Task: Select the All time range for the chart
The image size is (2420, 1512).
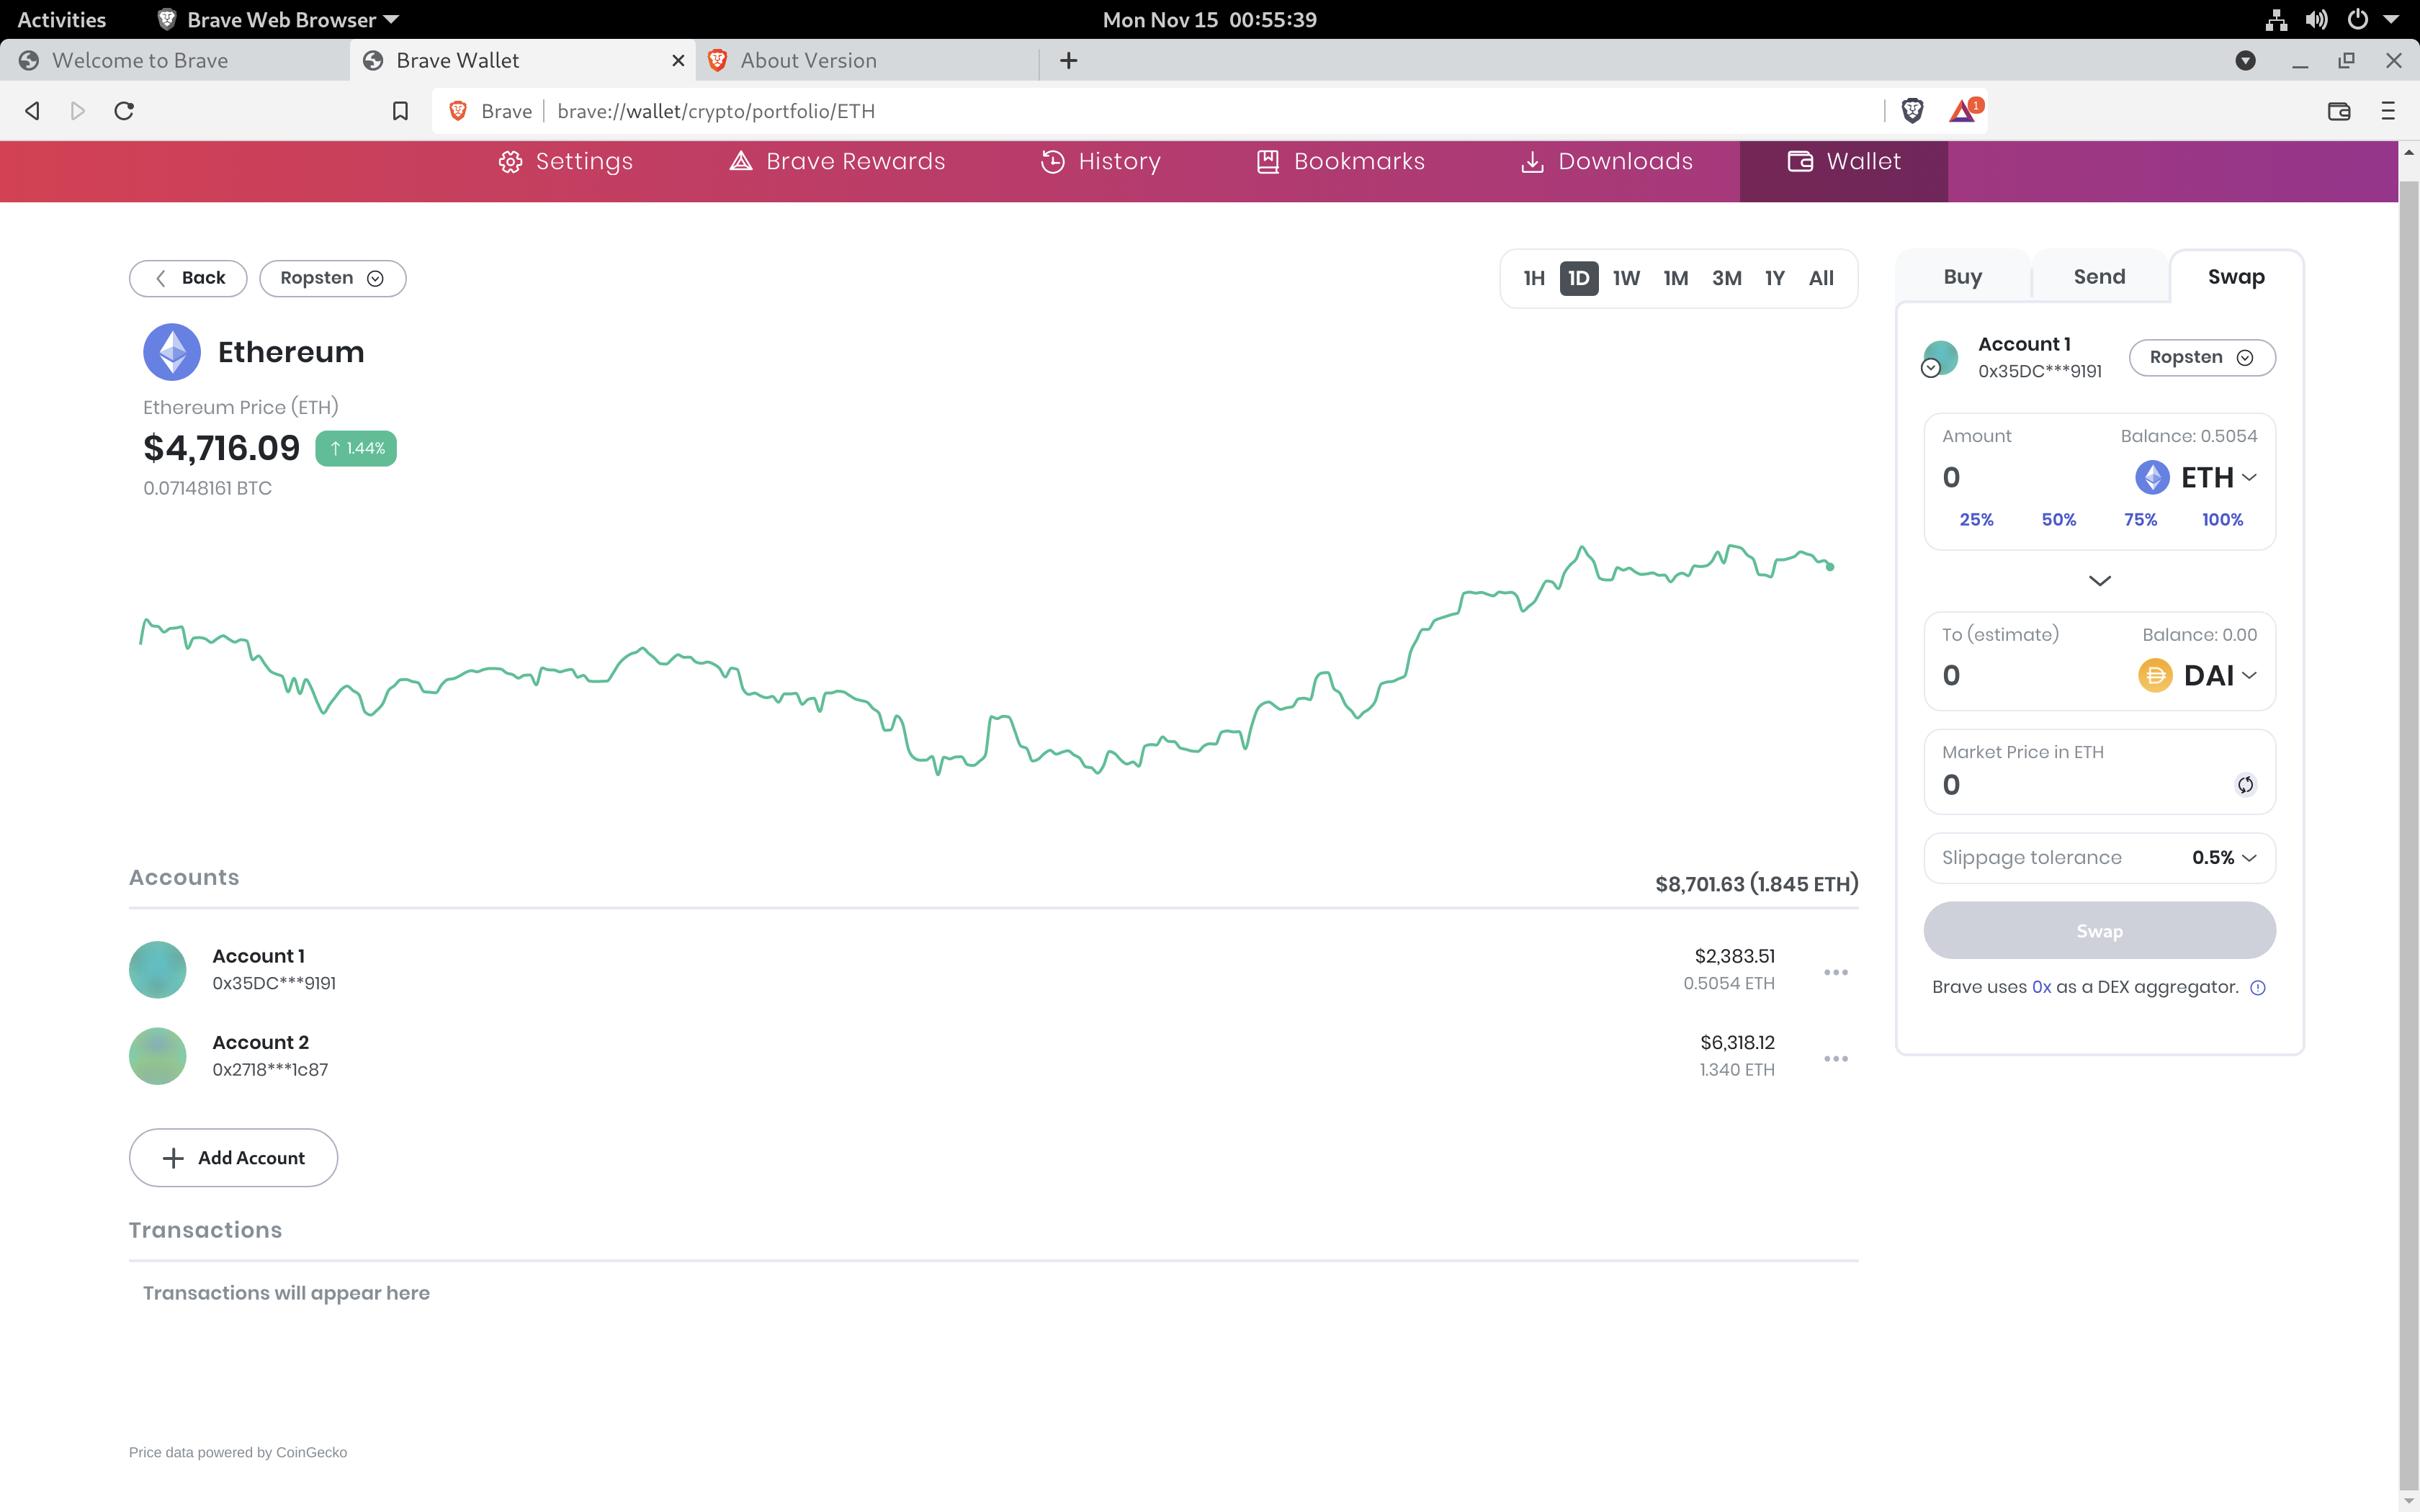Action: (1821, 278)
